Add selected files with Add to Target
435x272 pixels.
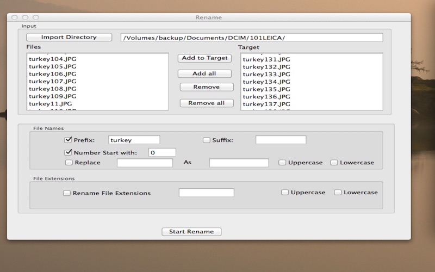point(205,58)
